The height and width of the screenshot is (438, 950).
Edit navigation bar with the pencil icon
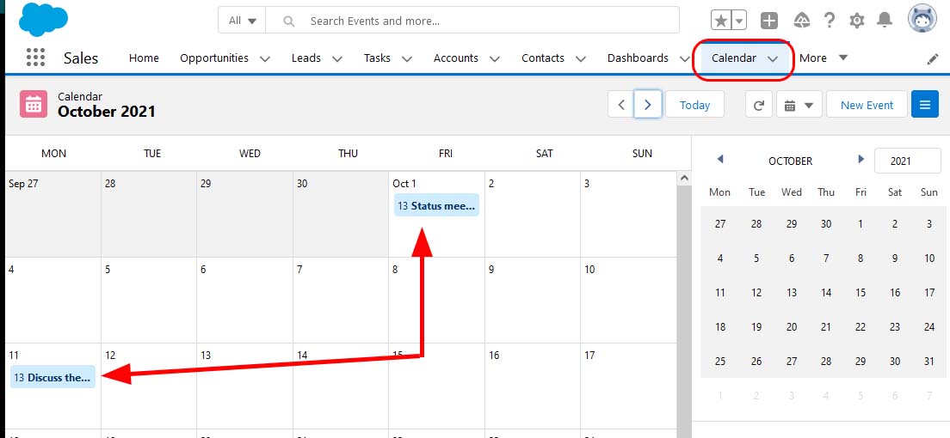(933, 58)
